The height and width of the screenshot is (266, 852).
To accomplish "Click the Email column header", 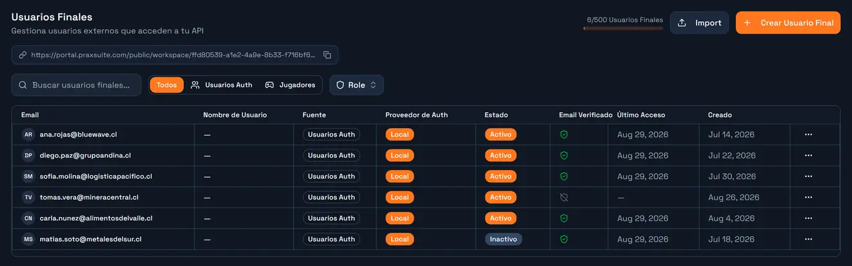I will pyautogui.click(x=30, y=115).
